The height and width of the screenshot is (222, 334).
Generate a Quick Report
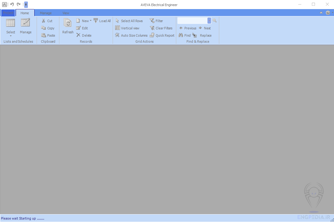(162, 35)
